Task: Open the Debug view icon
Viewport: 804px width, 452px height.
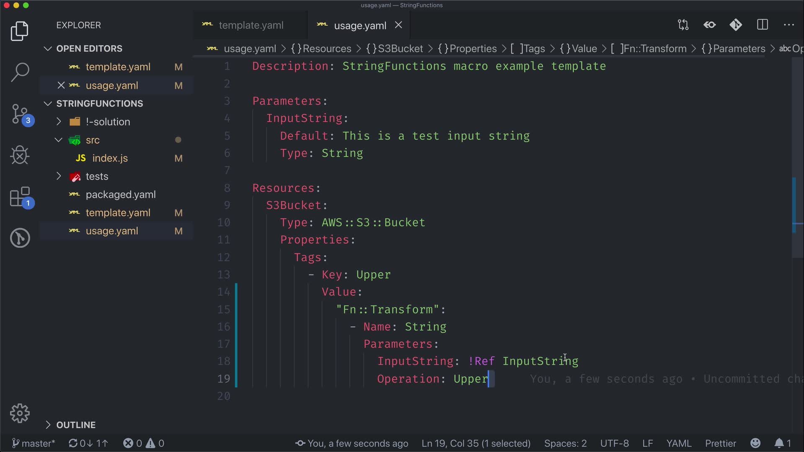Action: click(x=20, y=155)
